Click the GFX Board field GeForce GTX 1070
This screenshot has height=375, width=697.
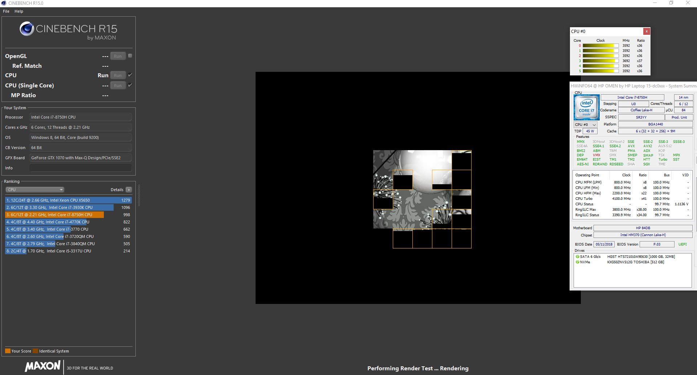tap(81, 158)
